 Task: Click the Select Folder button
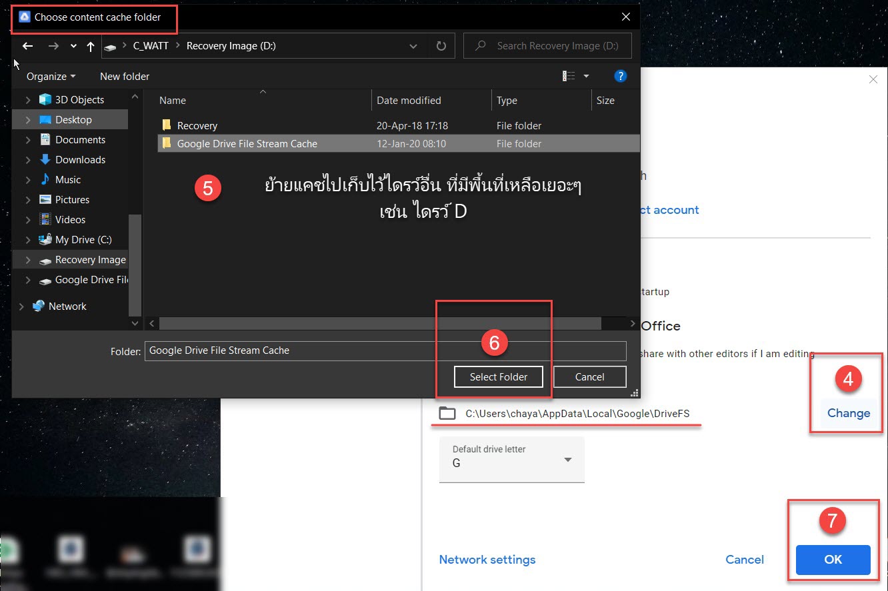pyautogui.click(x=499, y=377)
